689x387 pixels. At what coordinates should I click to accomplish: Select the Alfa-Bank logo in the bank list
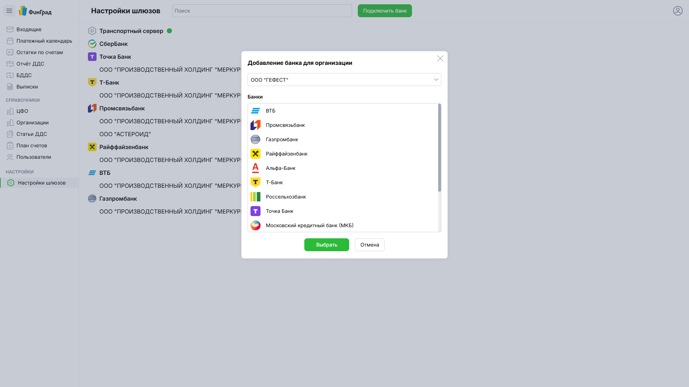tap(256, 168)
